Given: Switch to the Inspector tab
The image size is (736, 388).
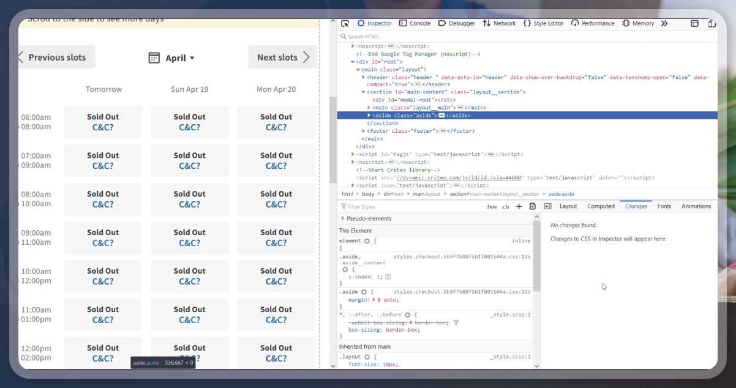Looking at the screenshot, I should point(375,23).
